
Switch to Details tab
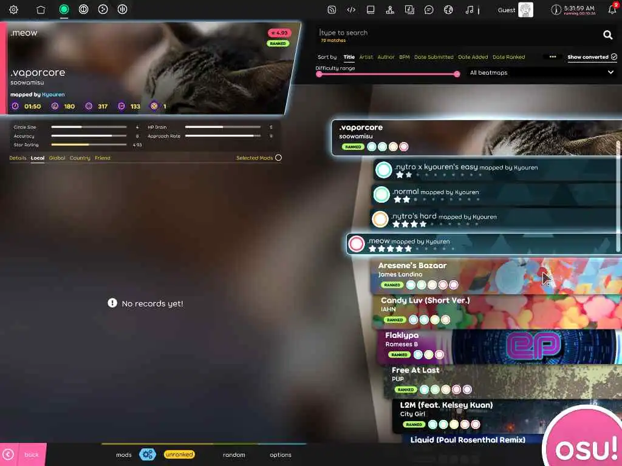point(18,158)
